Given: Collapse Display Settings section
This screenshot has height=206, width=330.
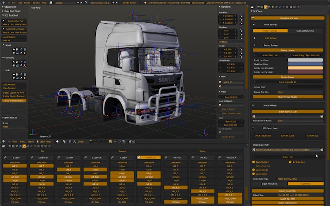Looking at the screenshot, I should [x=254, y=45].
